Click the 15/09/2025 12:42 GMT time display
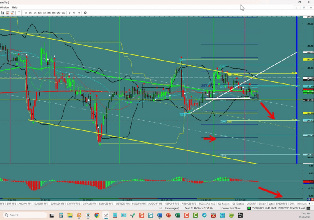314x220 pixels. [264, 208]
